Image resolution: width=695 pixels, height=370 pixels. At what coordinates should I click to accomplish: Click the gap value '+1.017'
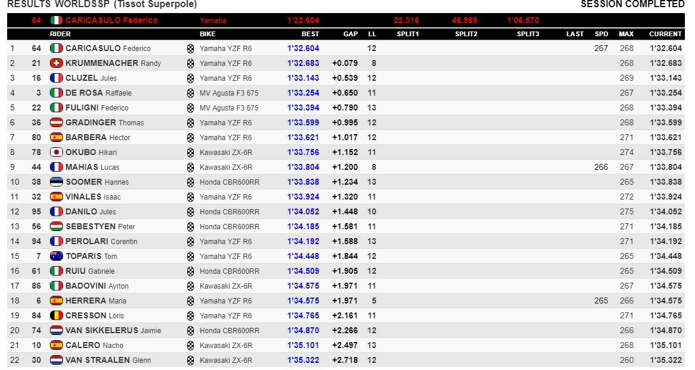tap(345, 137)
